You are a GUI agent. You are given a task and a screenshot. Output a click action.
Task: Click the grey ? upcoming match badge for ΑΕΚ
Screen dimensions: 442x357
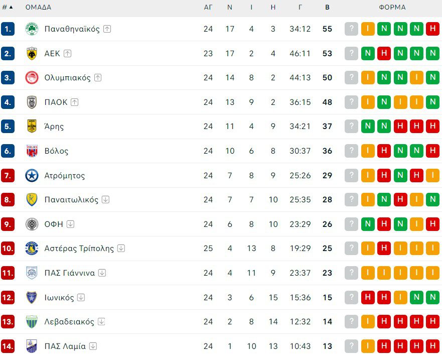[351, 54]
